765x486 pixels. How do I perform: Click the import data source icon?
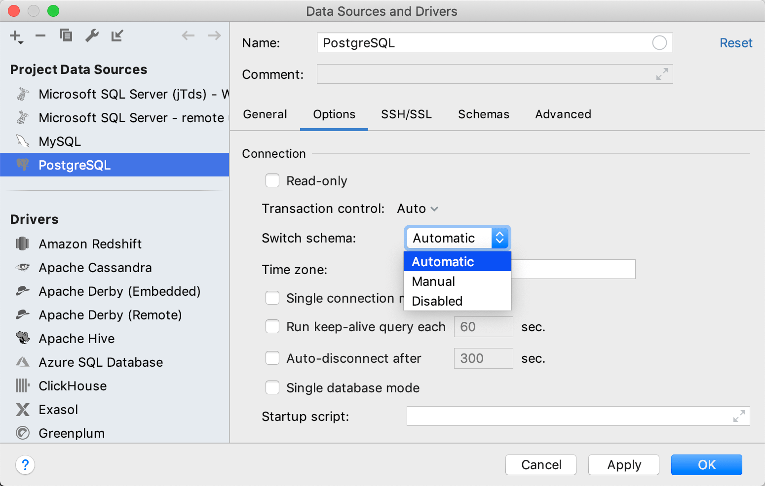point(117,35)
